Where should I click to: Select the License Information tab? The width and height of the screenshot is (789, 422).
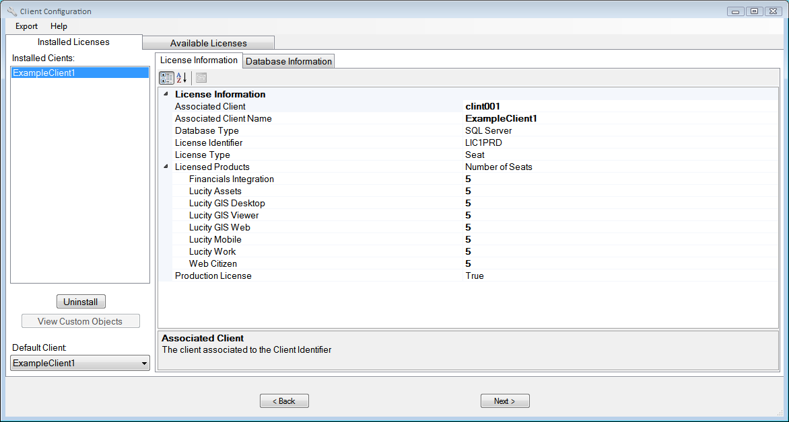pyautogui.click(x=199, y=60)
